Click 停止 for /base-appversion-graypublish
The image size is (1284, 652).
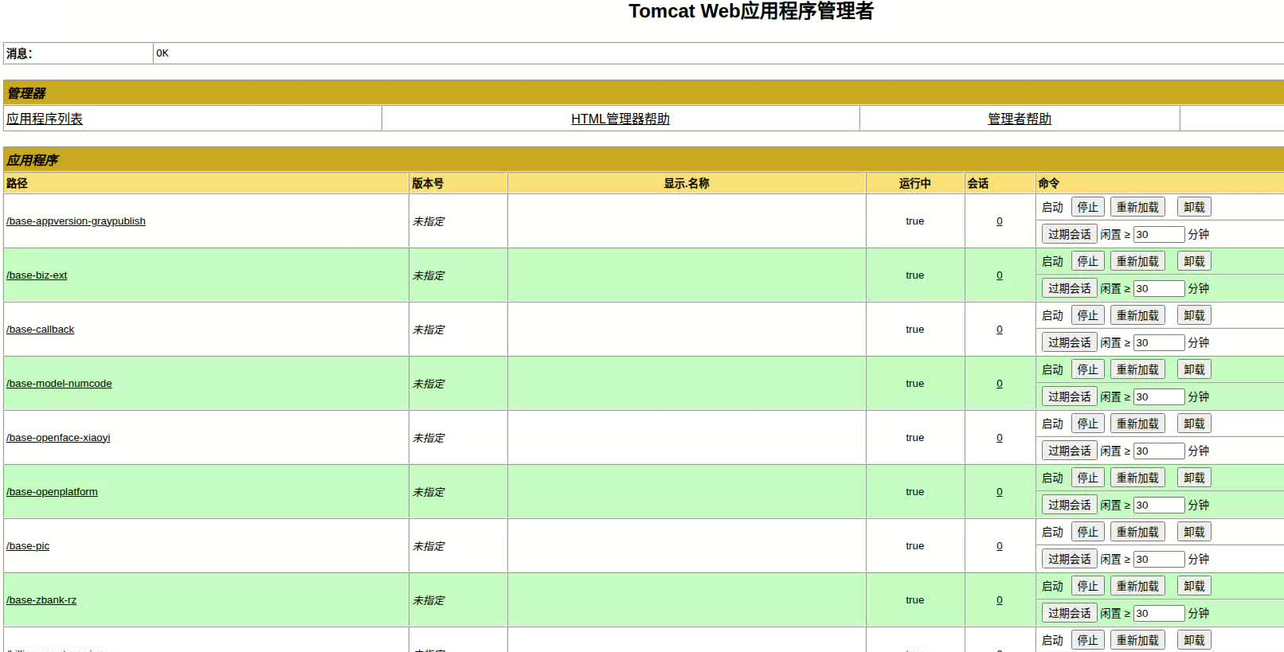(1088, 207)
